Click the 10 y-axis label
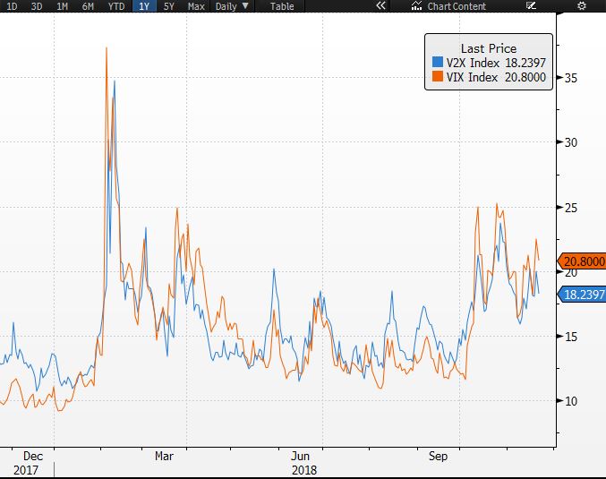Viewport: 606px width, 479px height. pyautogui.click(x=571, y=401)
